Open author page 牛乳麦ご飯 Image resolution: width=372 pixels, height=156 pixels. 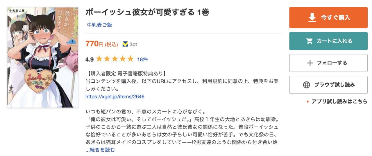click(99, 25)
